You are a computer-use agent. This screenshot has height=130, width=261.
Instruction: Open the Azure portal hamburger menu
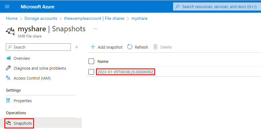point(7,6)
